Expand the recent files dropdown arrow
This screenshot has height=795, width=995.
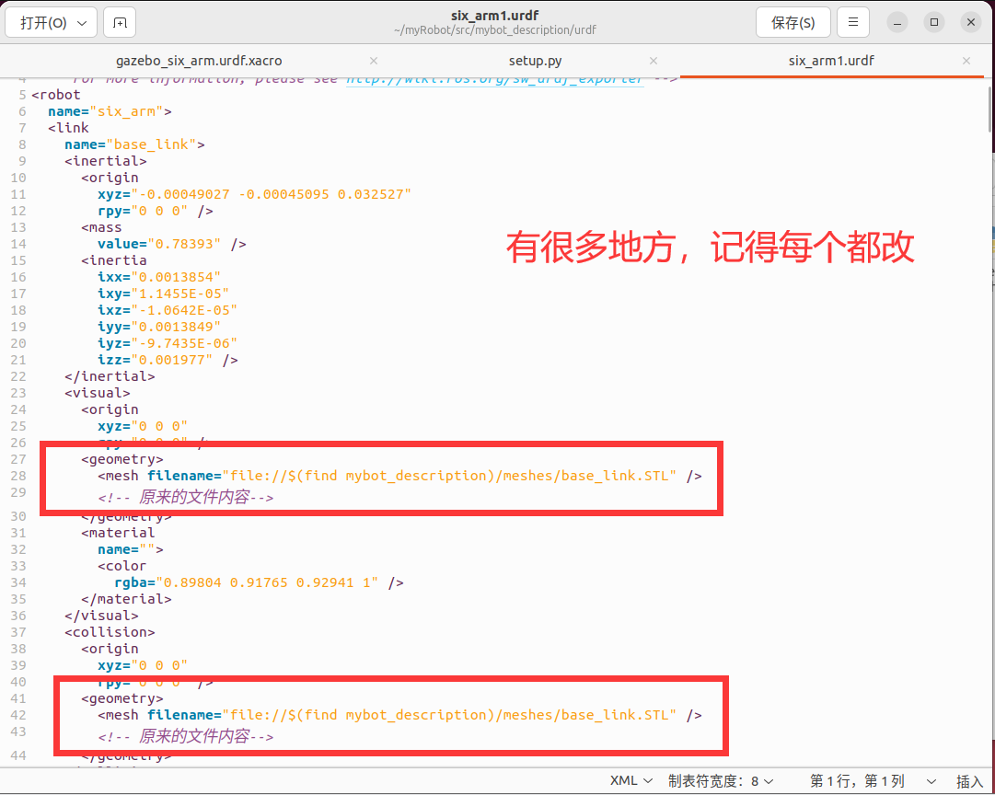[x=82, y=23]
